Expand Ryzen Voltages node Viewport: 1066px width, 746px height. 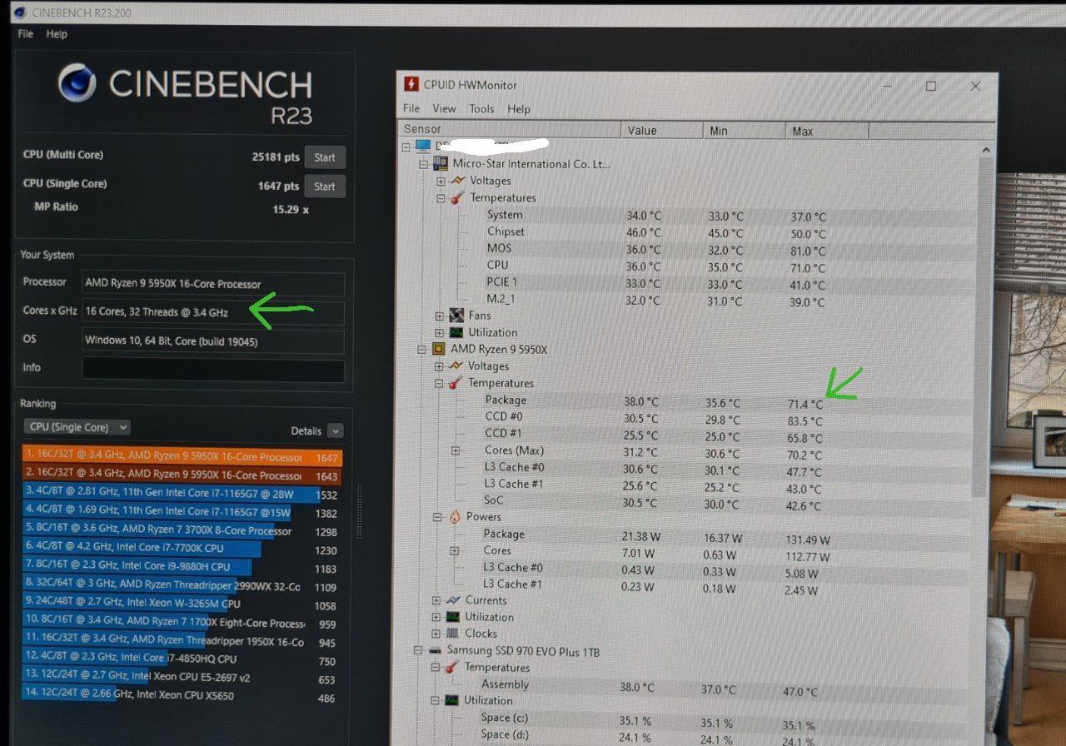(x=438, y=366)
